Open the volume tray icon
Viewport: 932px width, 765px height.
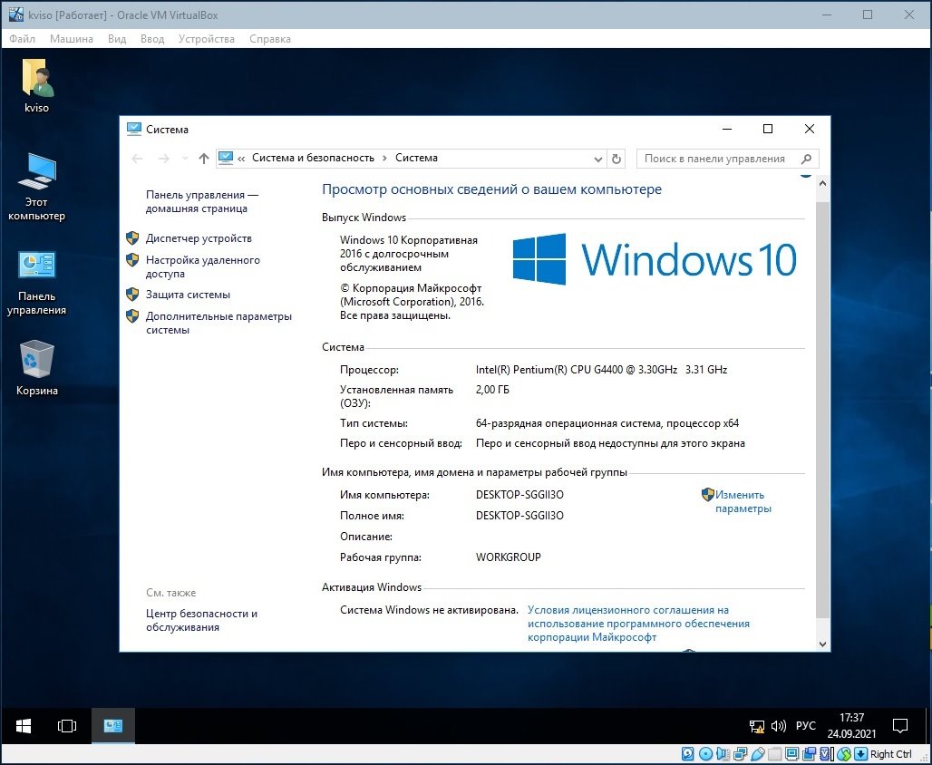pos(778,726)
